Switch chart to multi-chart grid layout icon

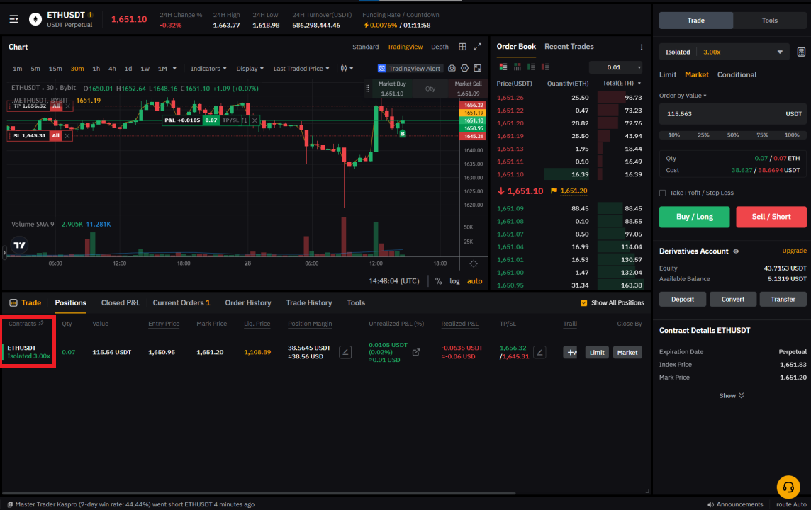click(462, 47)
